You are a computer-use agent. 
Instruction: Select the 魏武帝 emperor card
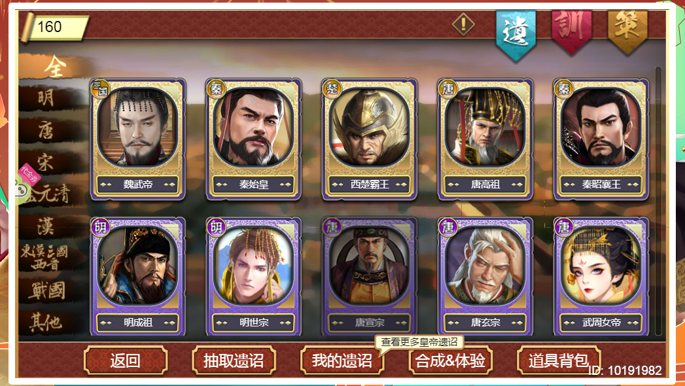[x=138, y=139]
